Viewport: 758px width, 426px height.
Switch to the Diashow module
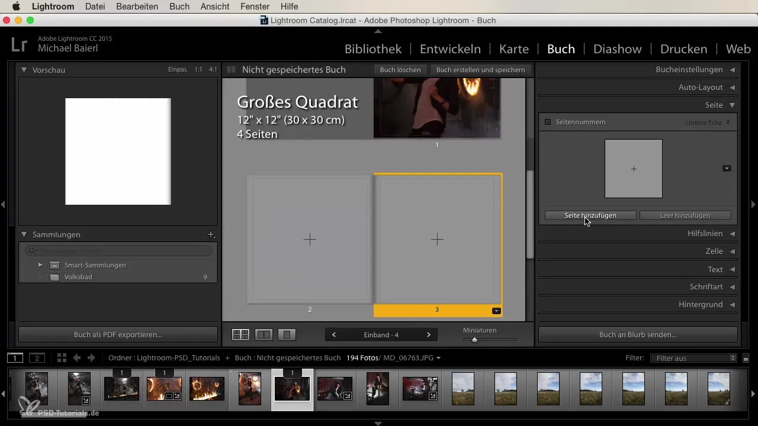click(x=618, y=49)
